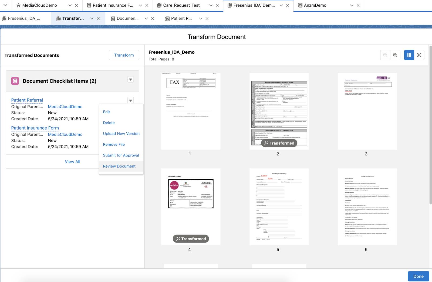Click the vertical scrollbar on right edge
The image size is (432, 282).
[x=430, y=125]
